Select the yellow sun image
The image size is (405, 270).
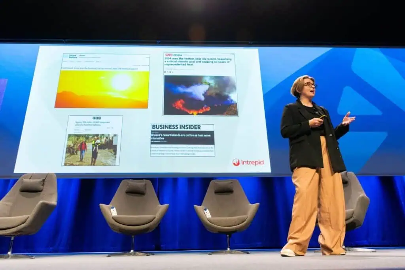[x=102, y=89]
